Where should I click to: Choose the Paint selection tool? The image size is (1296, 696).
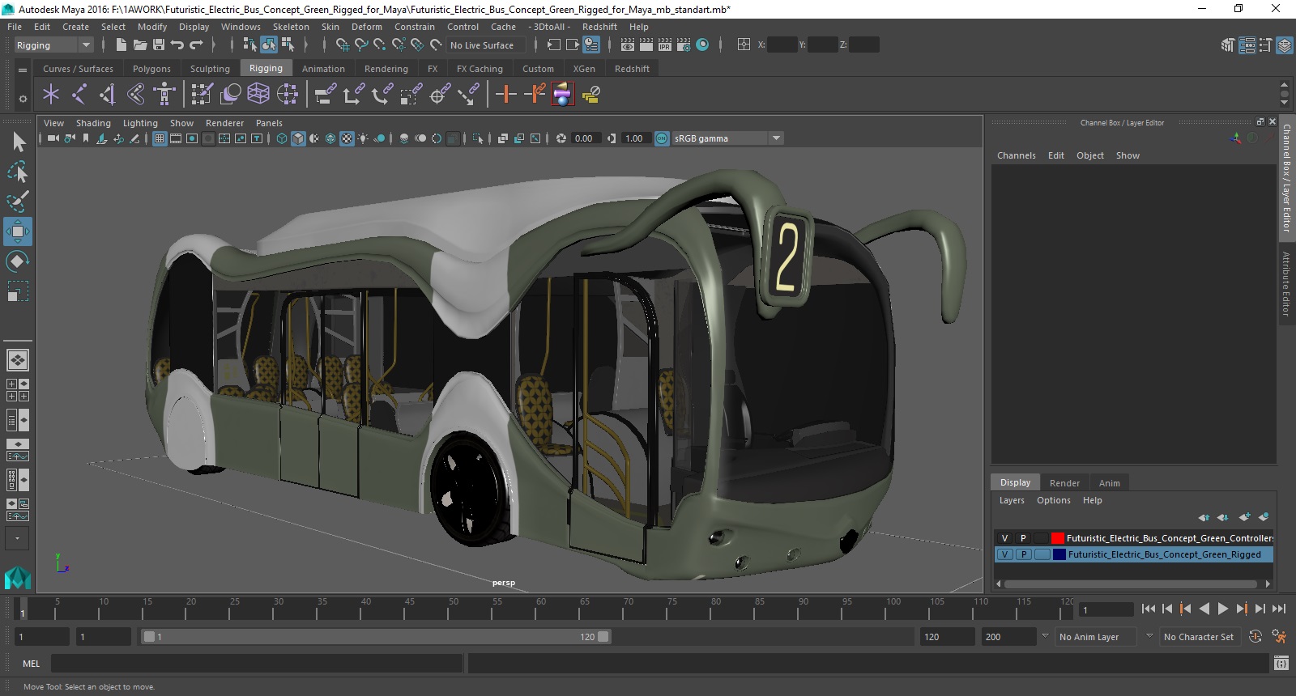coord(18,202)
